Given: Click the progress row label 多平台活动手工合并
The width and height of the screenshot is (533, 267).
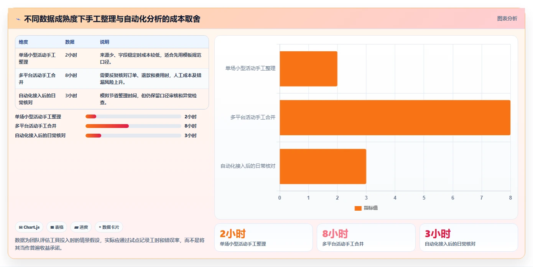Looking at the screenshot, I should point(36,126).
